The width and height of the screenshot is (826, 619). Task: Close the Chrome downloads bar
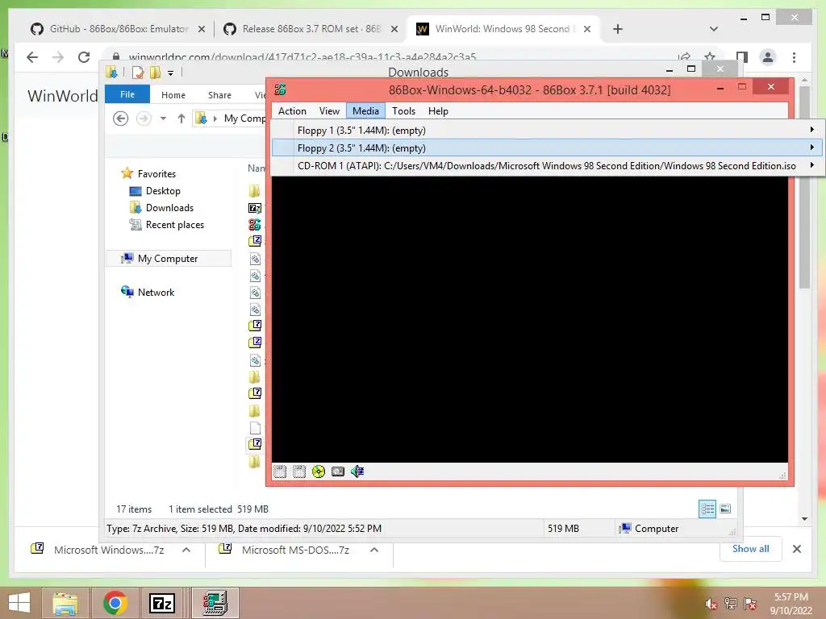796,549
